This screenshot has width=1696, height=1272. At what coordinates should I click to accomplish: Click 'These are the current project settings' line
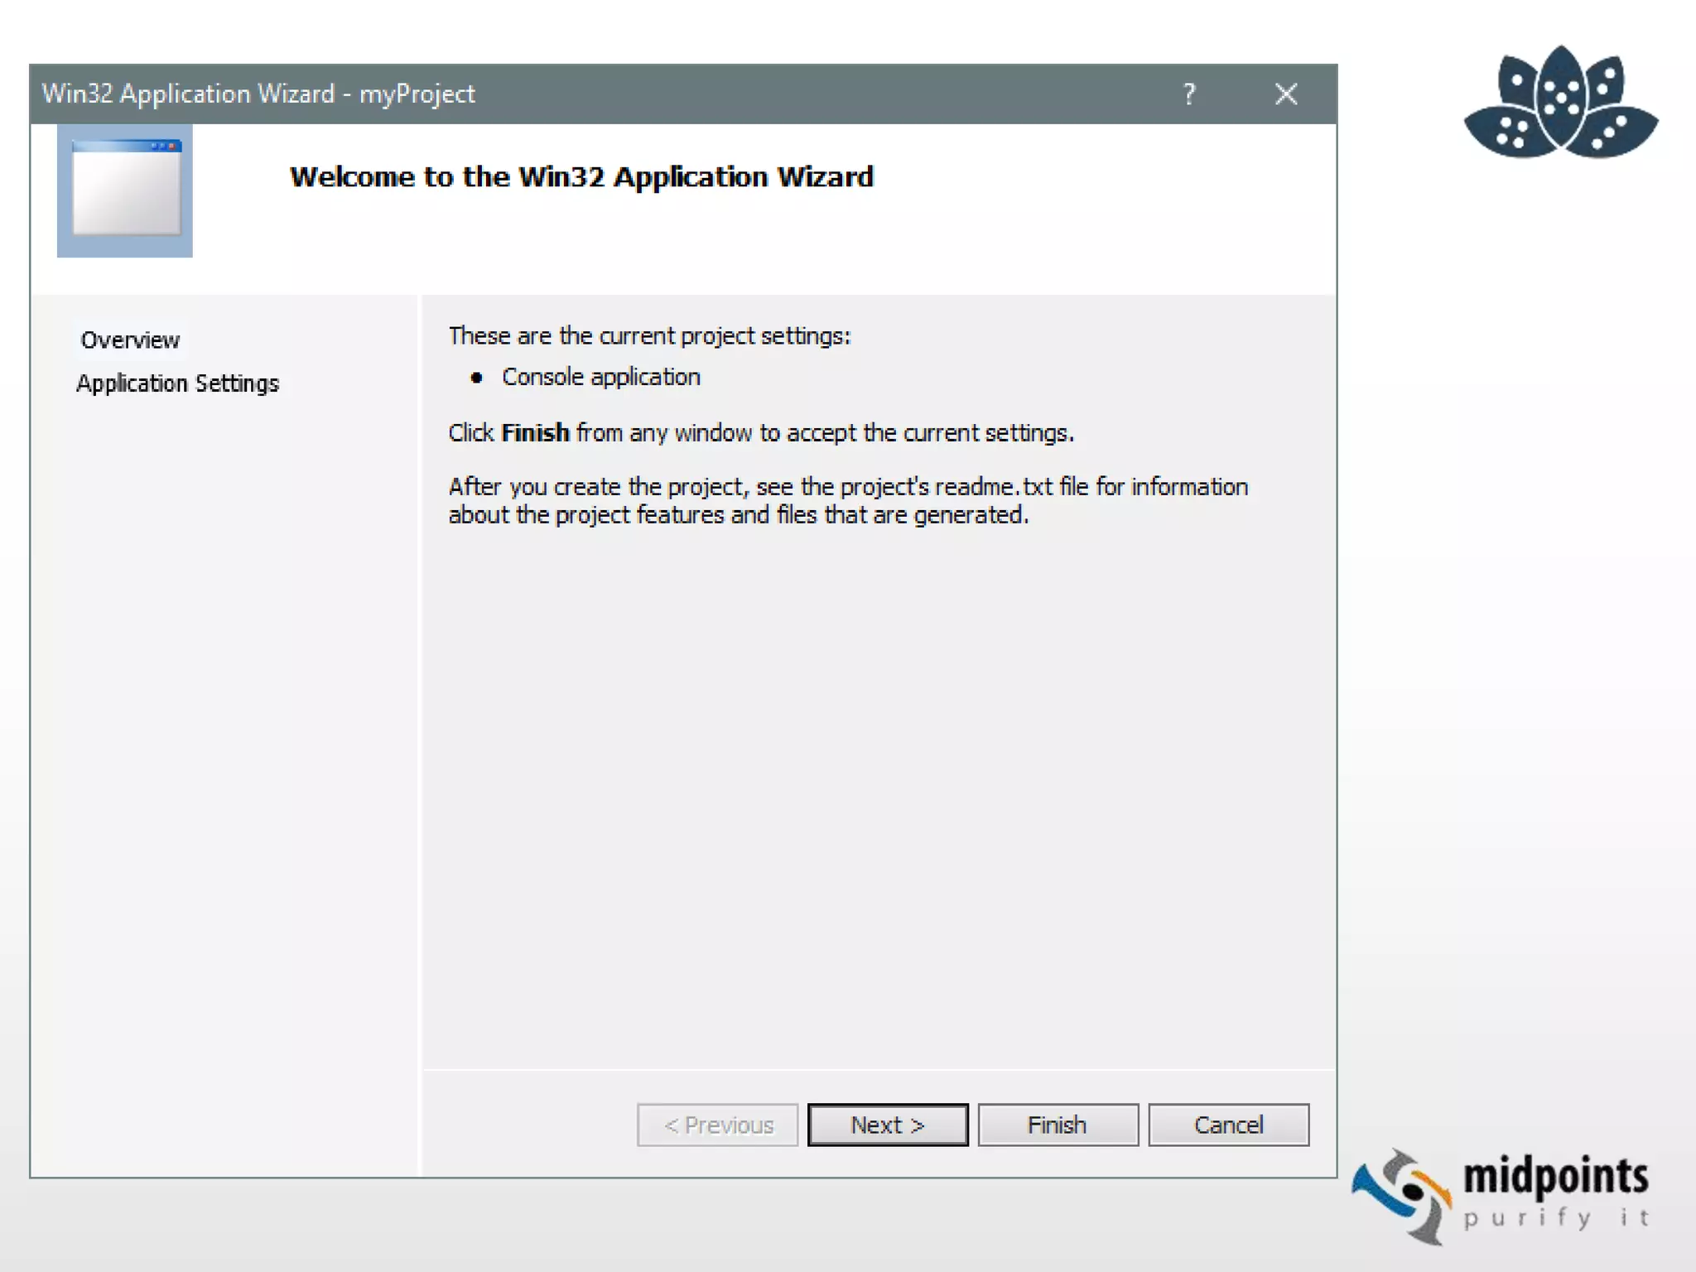click(649, 335)
